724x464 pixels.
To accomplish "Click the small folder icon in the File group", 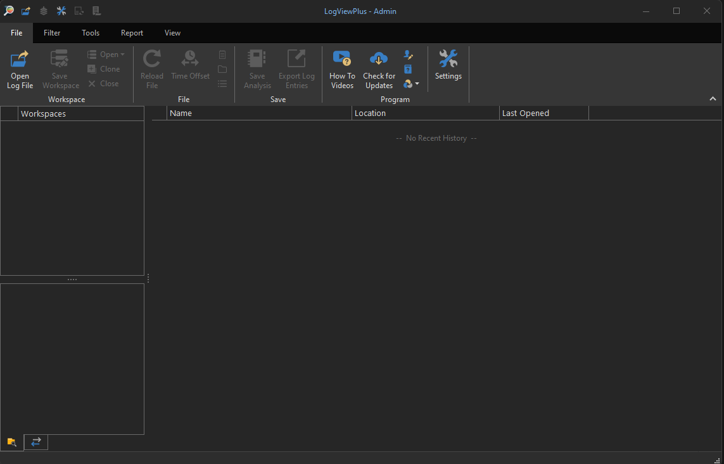I will tap(222, 69).
